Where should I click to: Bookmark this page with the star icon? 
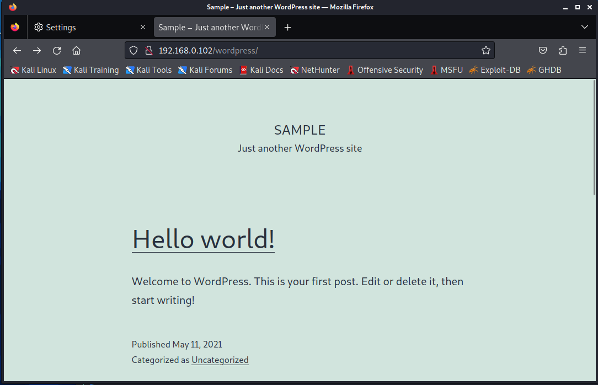485,51
